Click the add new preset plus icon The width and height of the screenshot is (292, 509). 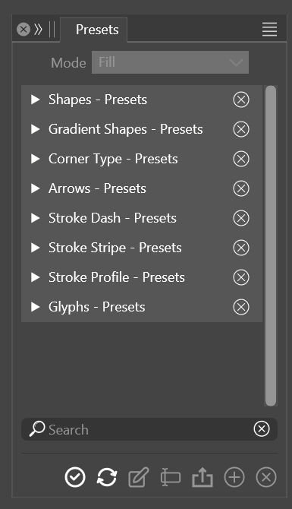(234, 477)
